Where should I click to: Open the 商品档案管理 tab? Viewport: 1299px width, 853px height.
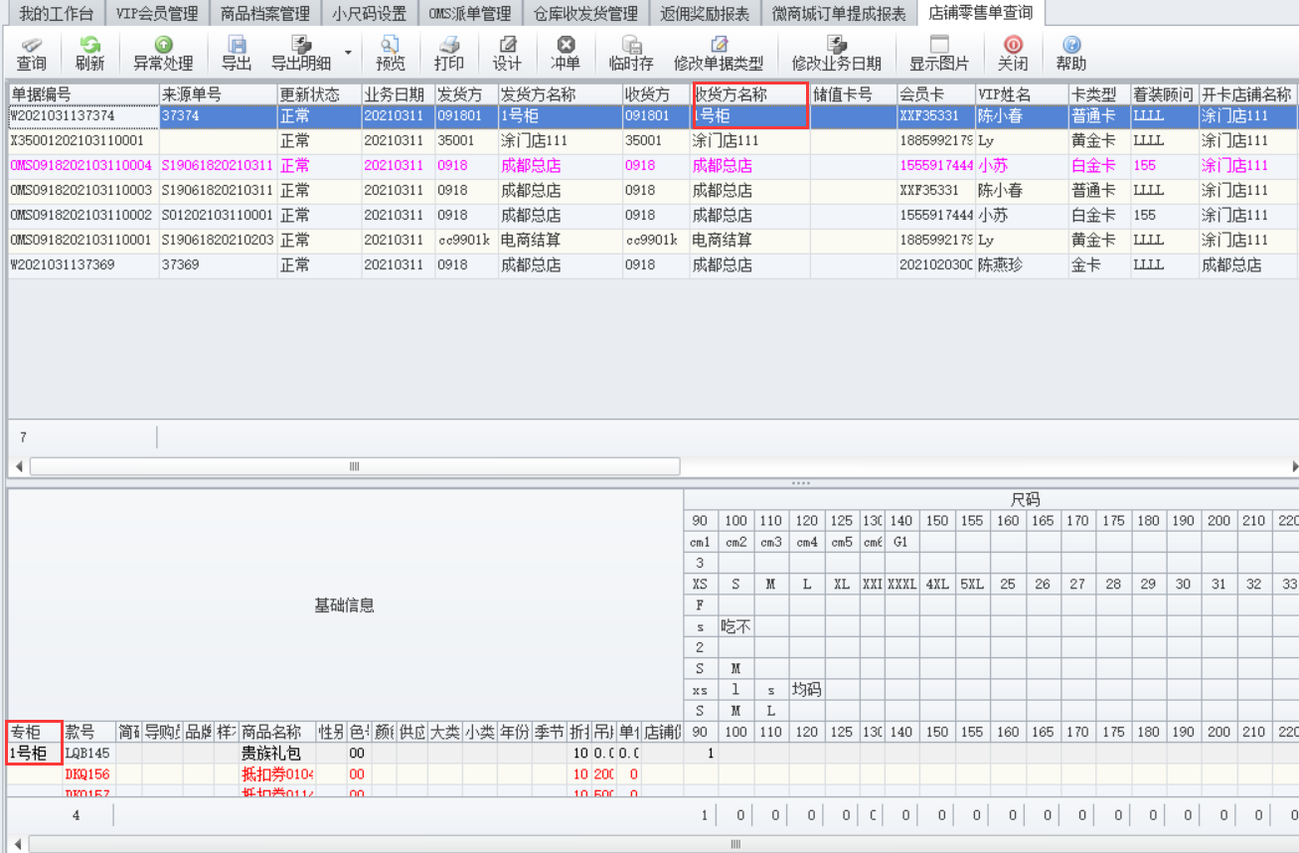click(265, 14)
